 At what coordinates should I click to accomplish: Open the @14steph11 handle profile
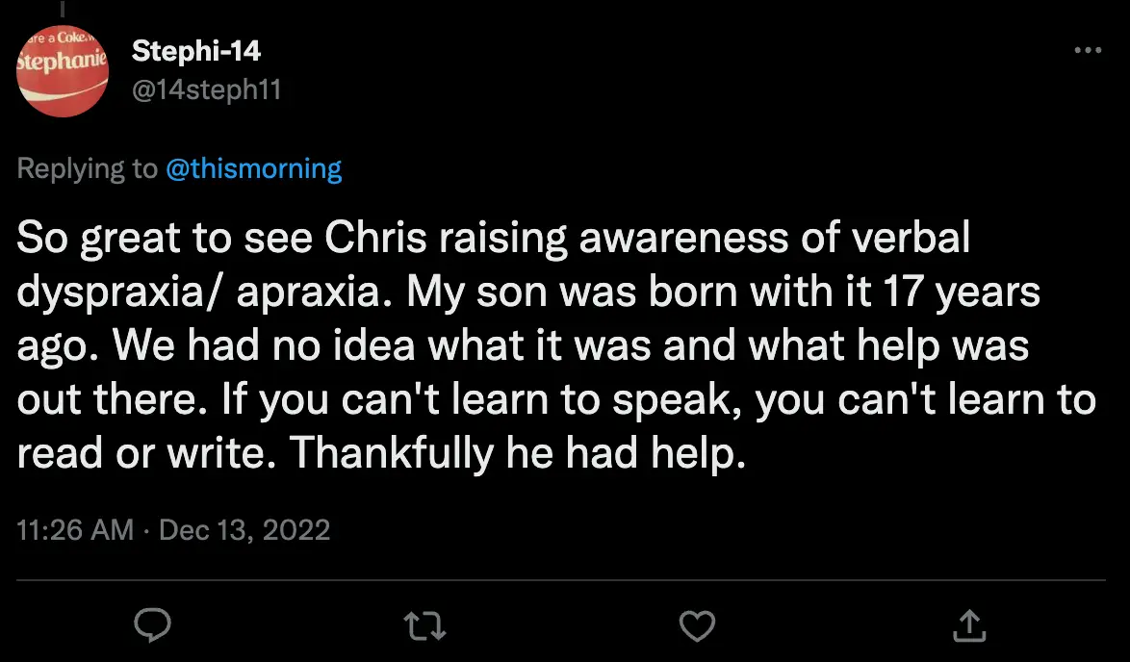(x=206, y=90)
